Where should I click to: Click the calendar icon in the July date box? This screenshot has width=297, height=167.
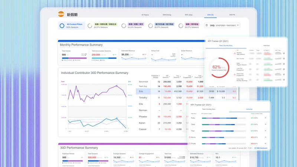(207, 25)
